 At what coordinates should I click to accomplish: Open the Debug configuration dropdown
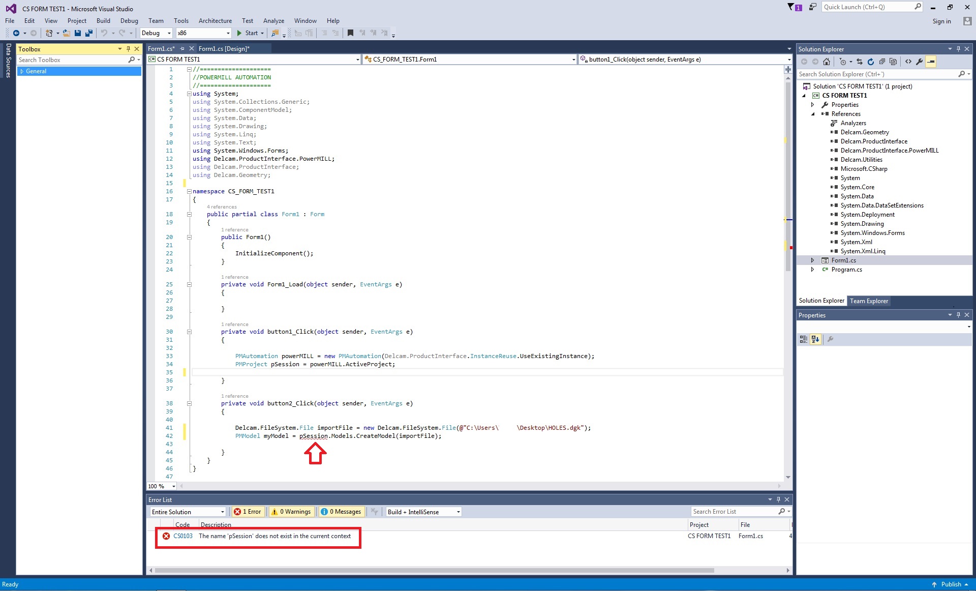pos(156,33)
